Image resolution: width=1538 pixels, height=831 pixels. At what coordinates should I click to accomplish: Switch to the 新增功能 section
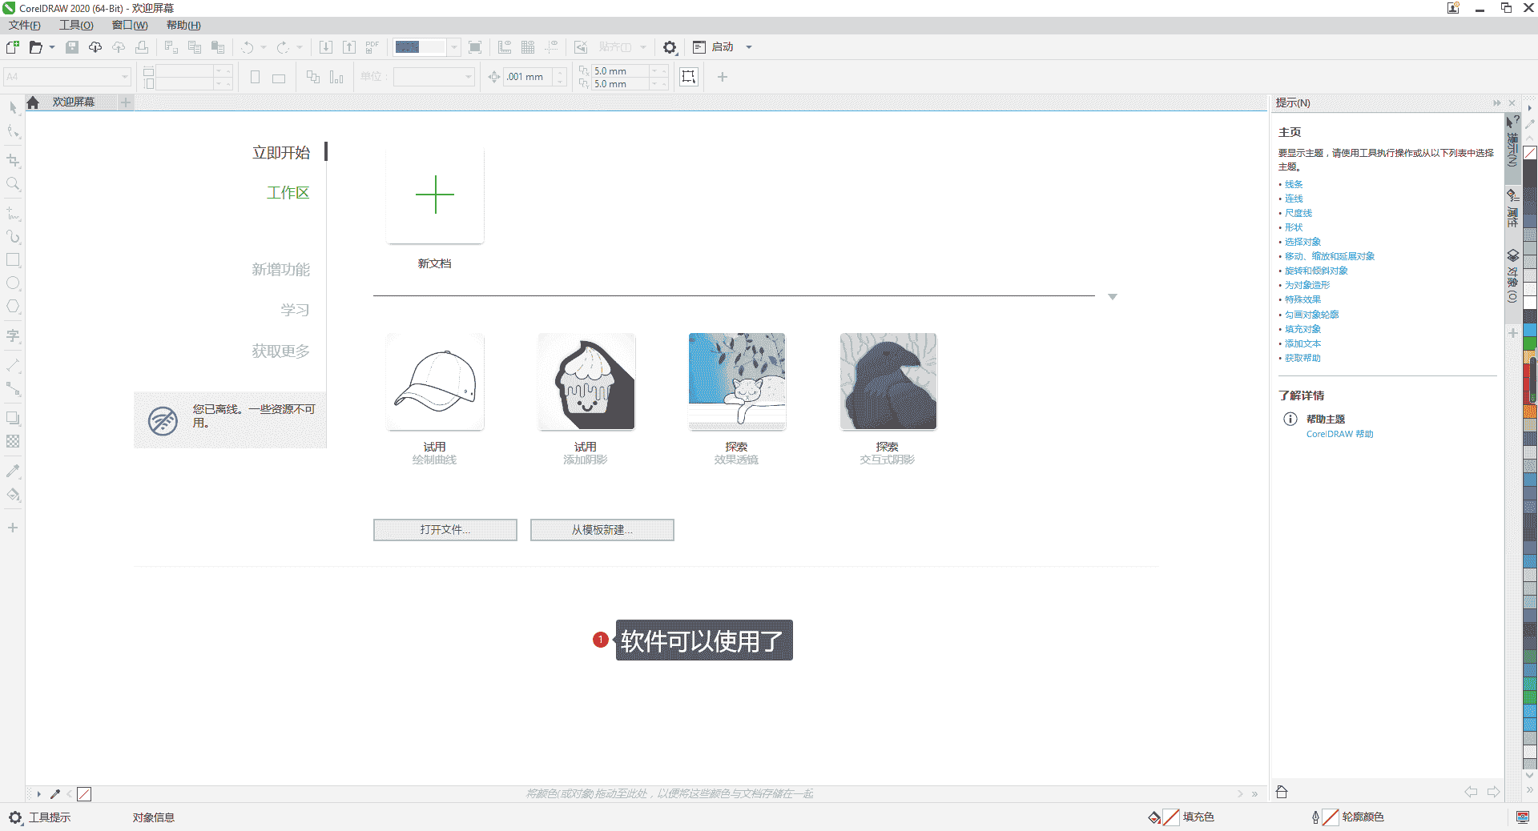click(x=280, y=270)
